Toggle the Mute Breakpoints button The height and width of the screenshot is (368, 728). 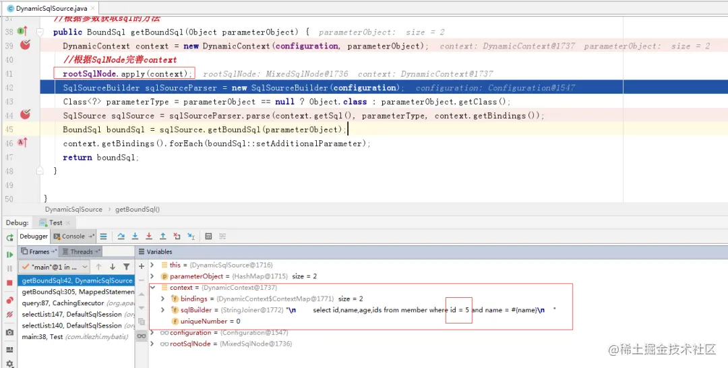pyautogui.click(x=9, y=315)
